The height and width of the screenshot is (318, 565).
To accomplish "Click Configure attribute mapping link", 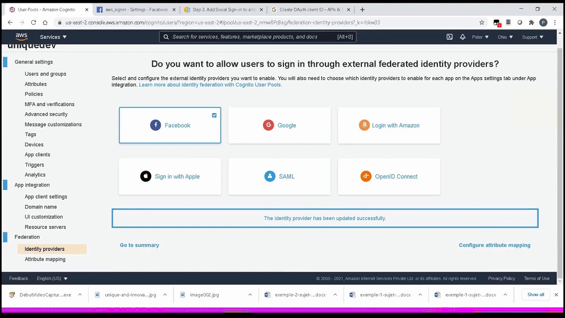I will click(x=494, y=245).
